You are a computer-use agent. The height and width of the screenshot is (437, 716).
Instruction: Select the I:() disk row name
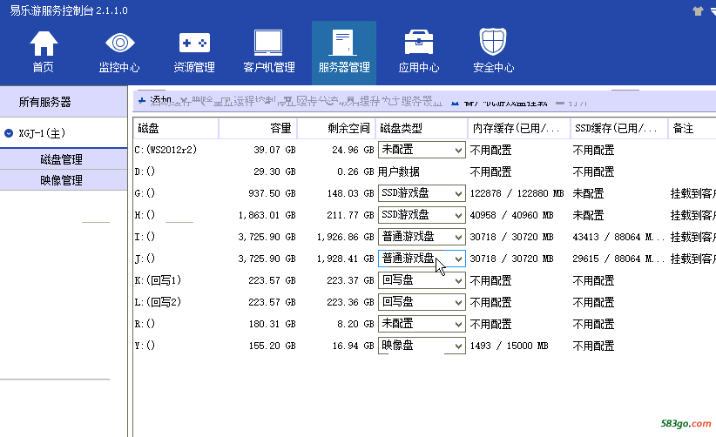(145, 237)
